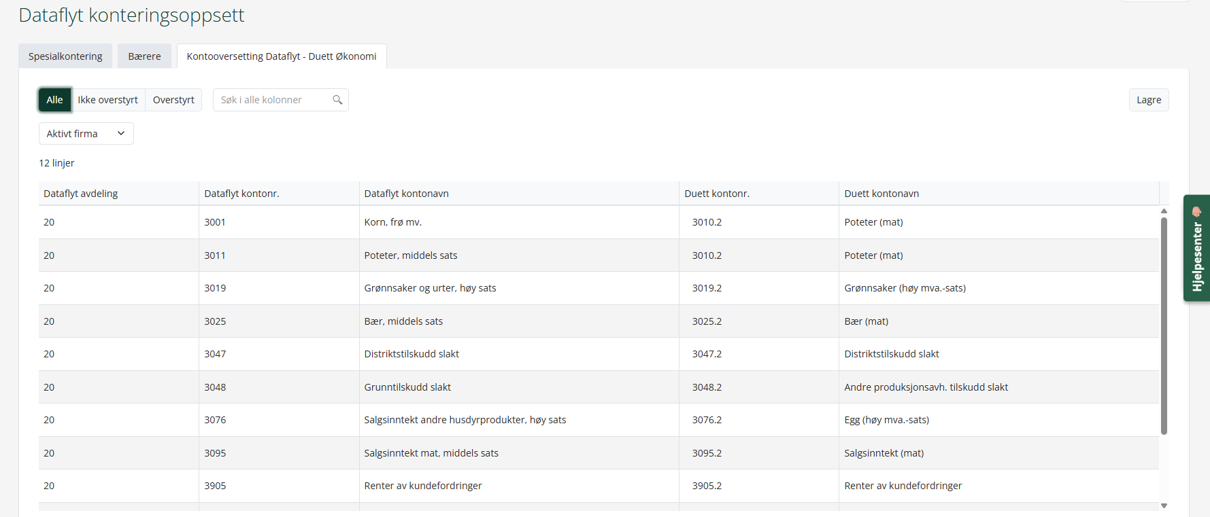This screenshot has height=517, width=1210.
Task: Edit the 3047.2 Duett kontonr. cell
Action: [x=759, y=354]
